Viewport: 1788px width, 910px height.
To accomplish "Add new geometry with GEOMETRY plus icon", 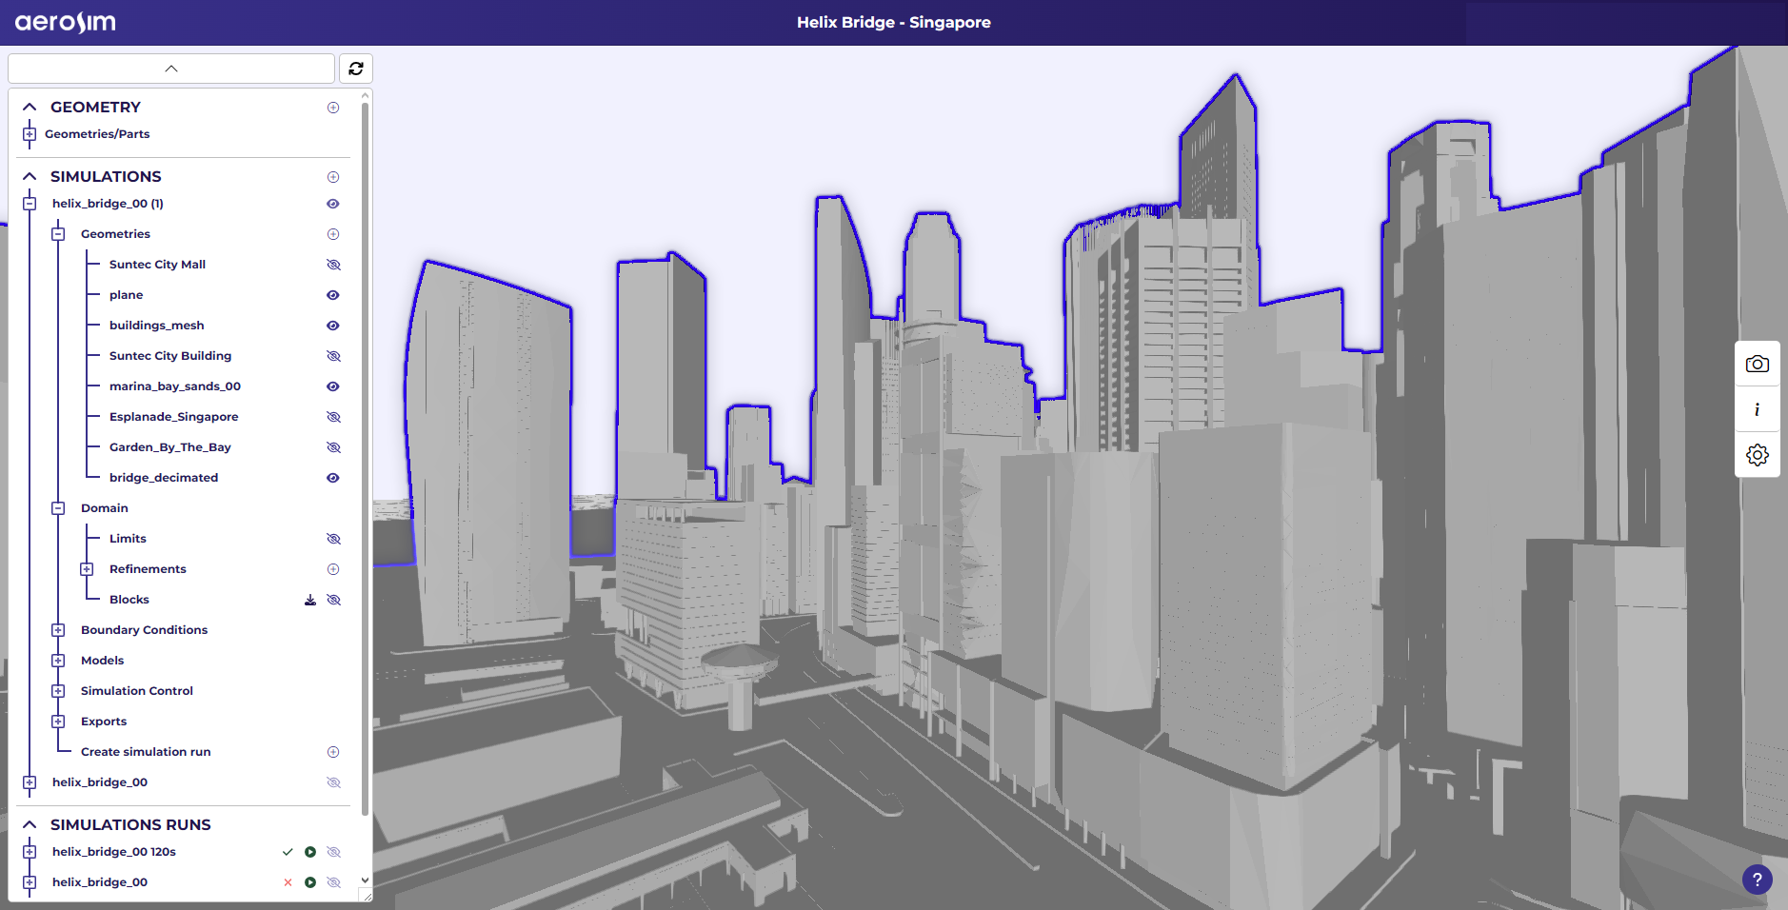I will pos(333,108).
